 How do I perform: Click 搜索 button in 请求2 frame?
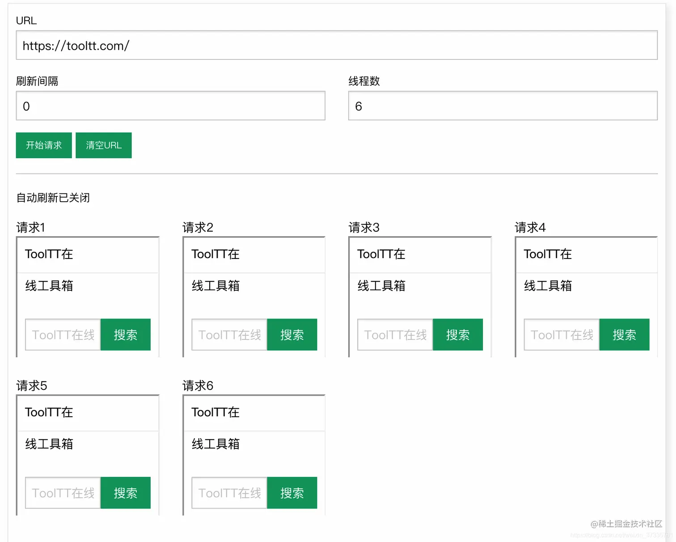[x=292, y=335]
